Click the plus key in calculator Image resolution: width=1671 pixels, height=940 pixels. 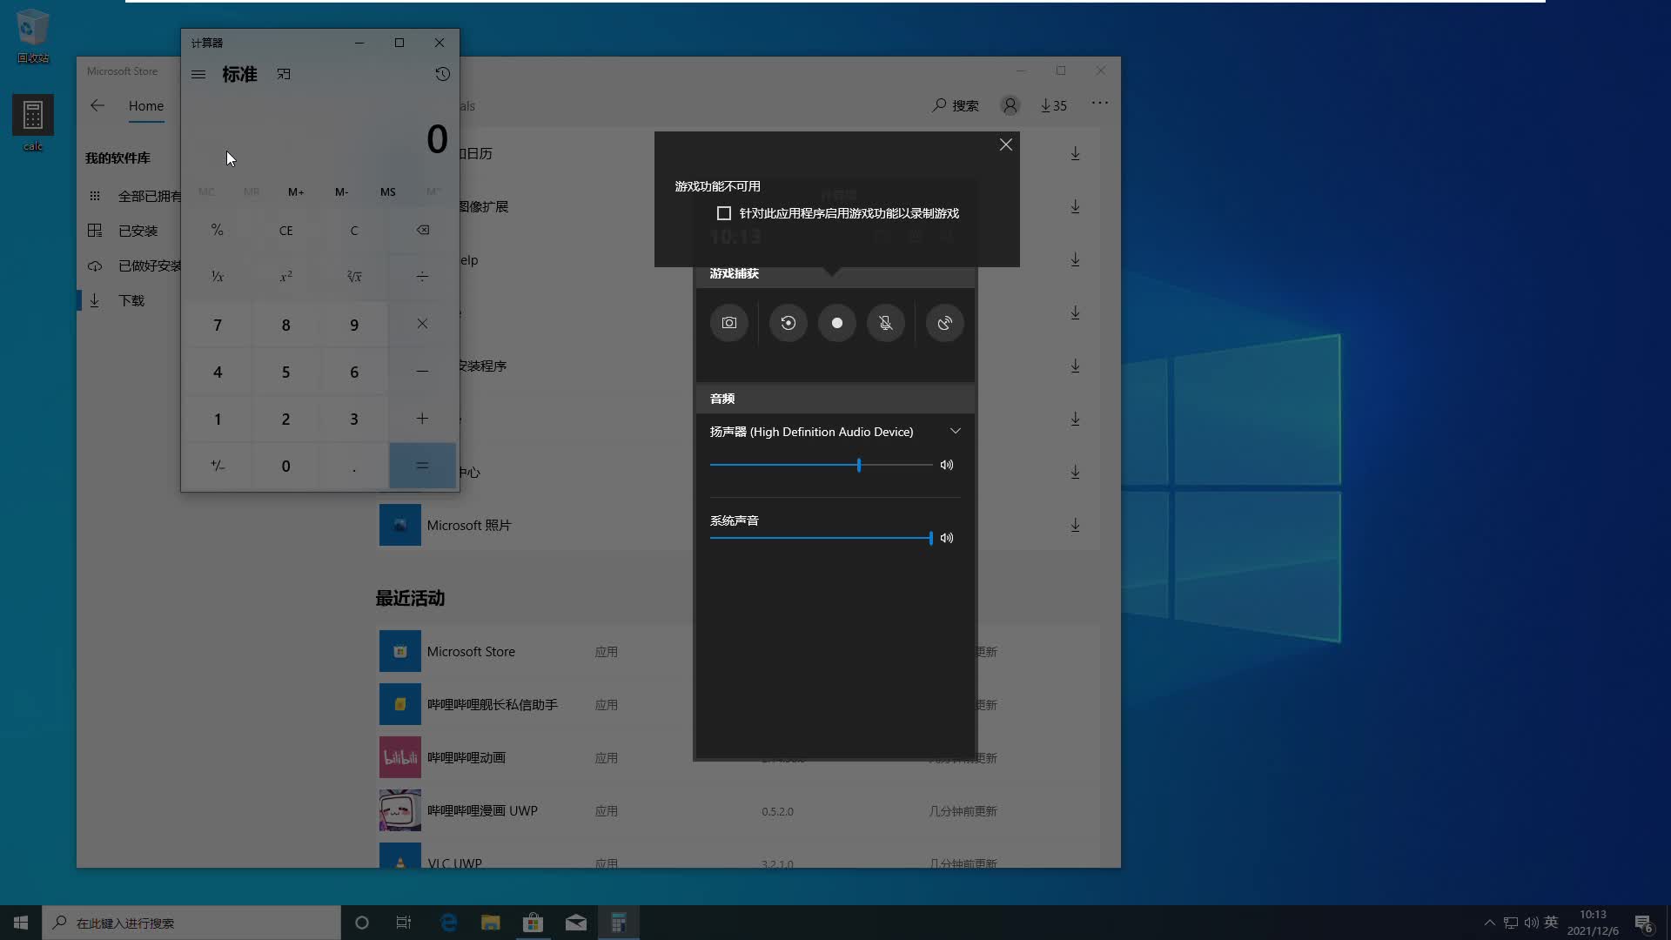click(x=422, y=419)
